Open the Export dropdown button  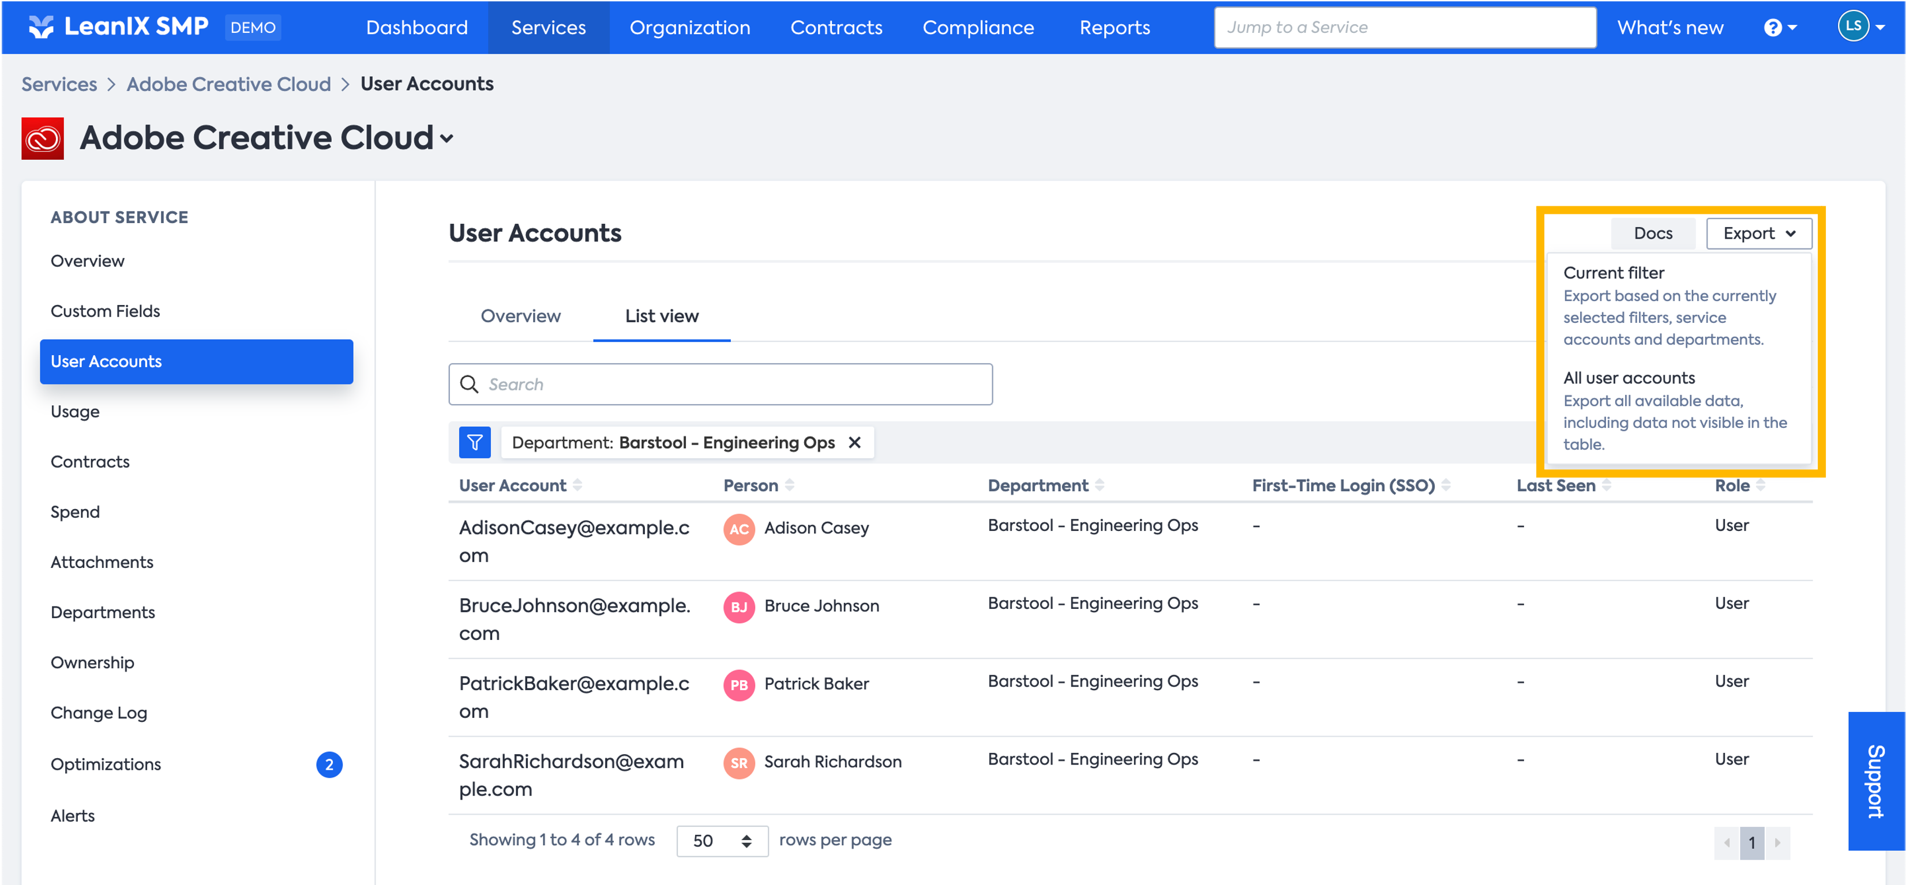point(1759,233)
